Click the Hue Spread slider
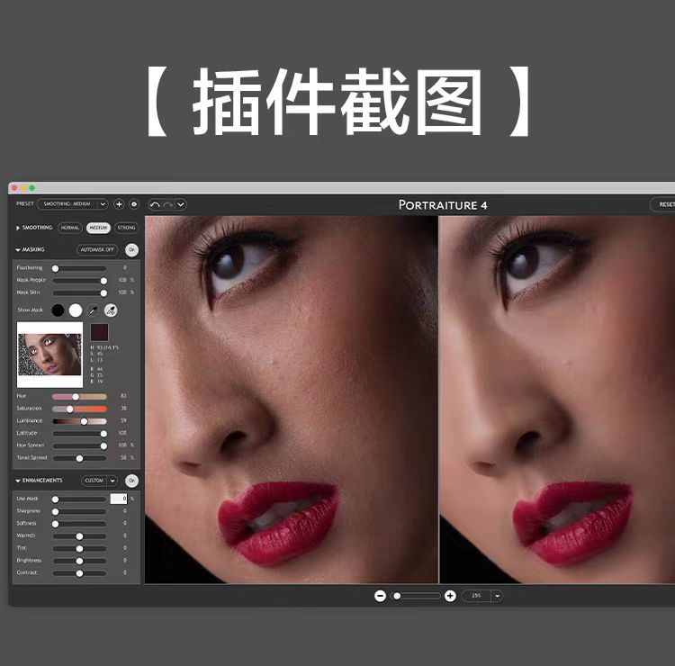Screen dimensions: 675x666 [79, 446]
